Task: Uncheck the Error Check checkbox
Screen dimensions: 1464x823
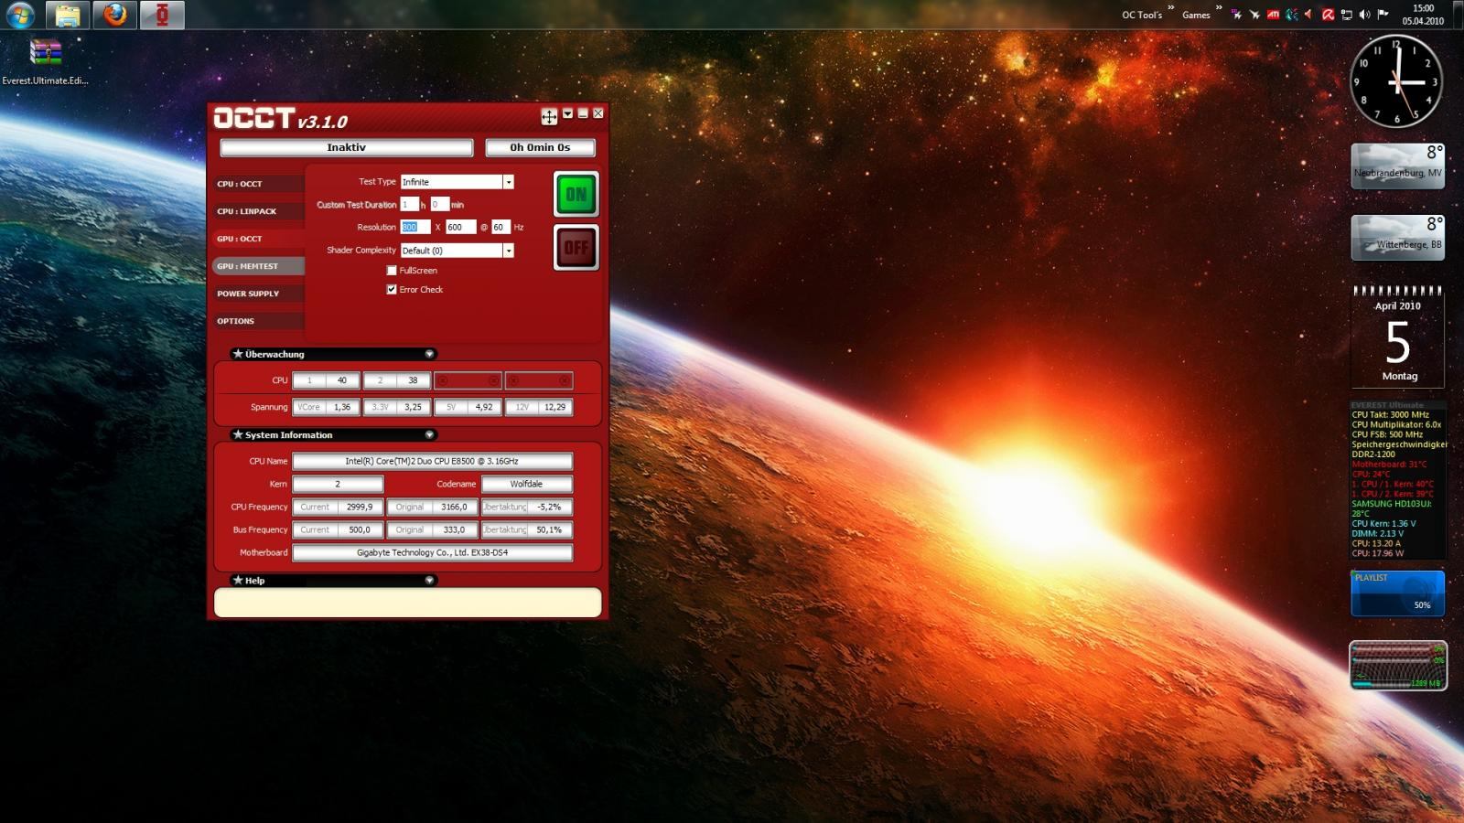Action: click(x=392, y=290)
